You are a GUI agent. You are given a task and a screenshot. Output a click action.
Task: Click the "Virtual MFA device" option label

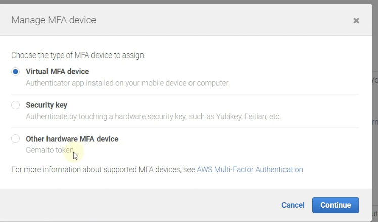pyautogui.click(x=57, y=72)
